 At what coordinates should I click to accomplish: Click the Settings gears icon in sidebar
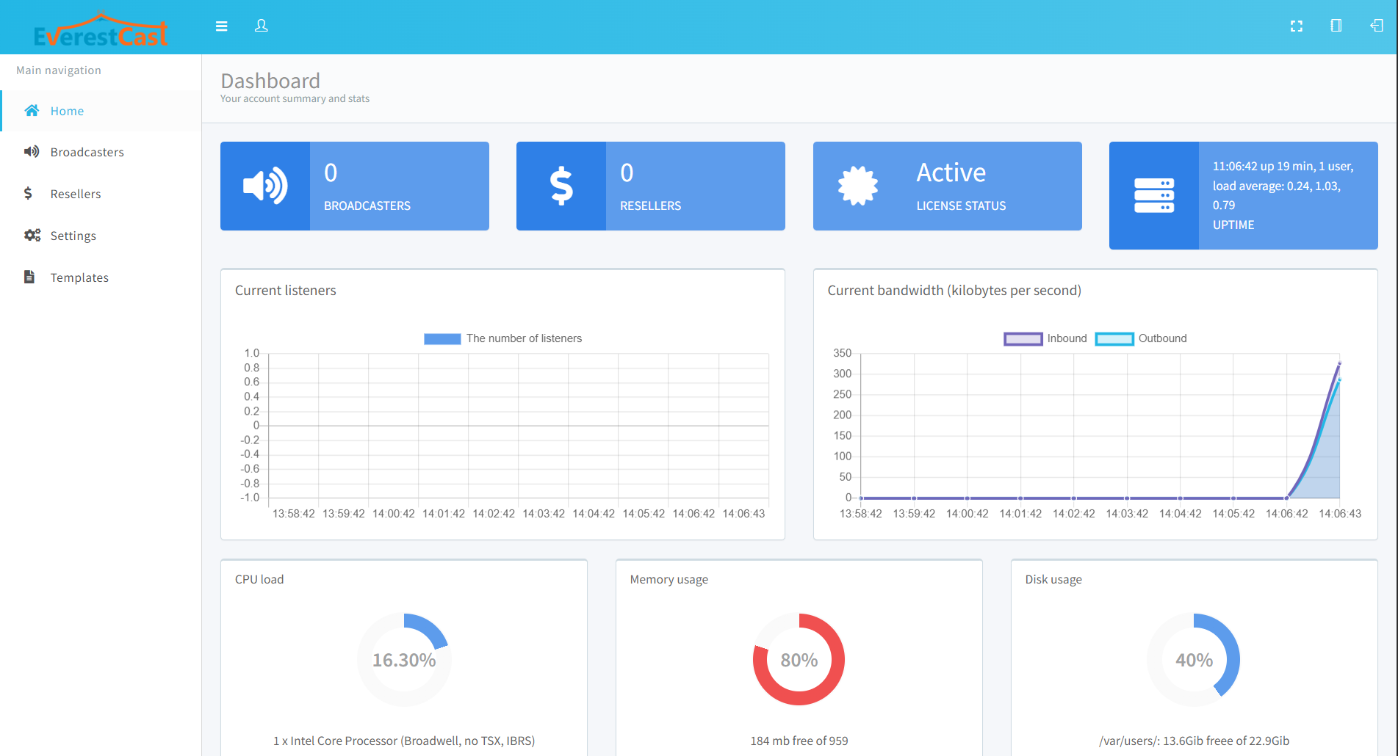pyautogui.click(x=32, y=235)
